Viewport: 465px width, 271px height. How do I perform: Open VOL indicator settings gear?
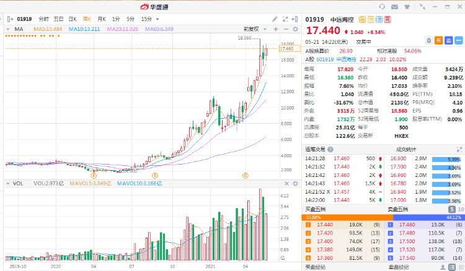[295, 183]
